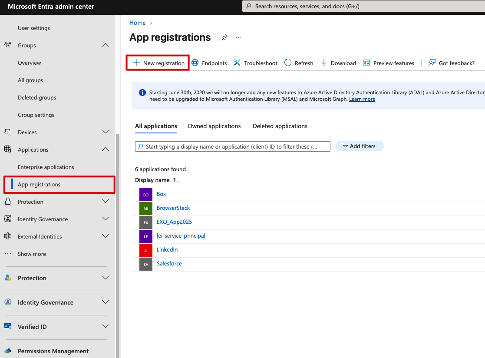Open the Learn more link in the banner
This screenshot has width=485, height=358.
point(362,99)
